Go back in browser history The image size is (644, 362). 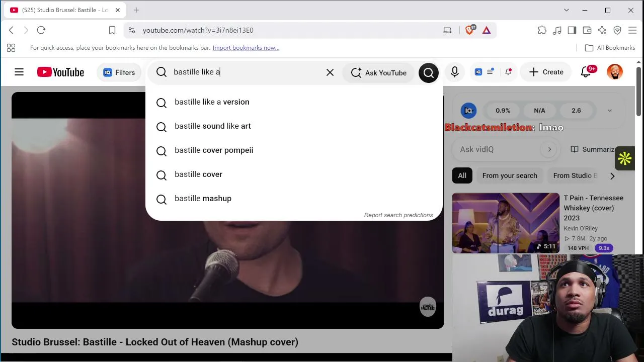(11, 30)
